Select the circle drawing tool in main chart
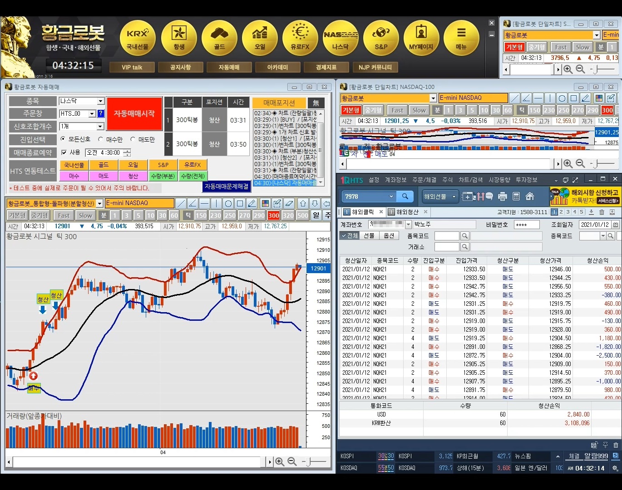 pyautogui.click(x=228, y=203)
